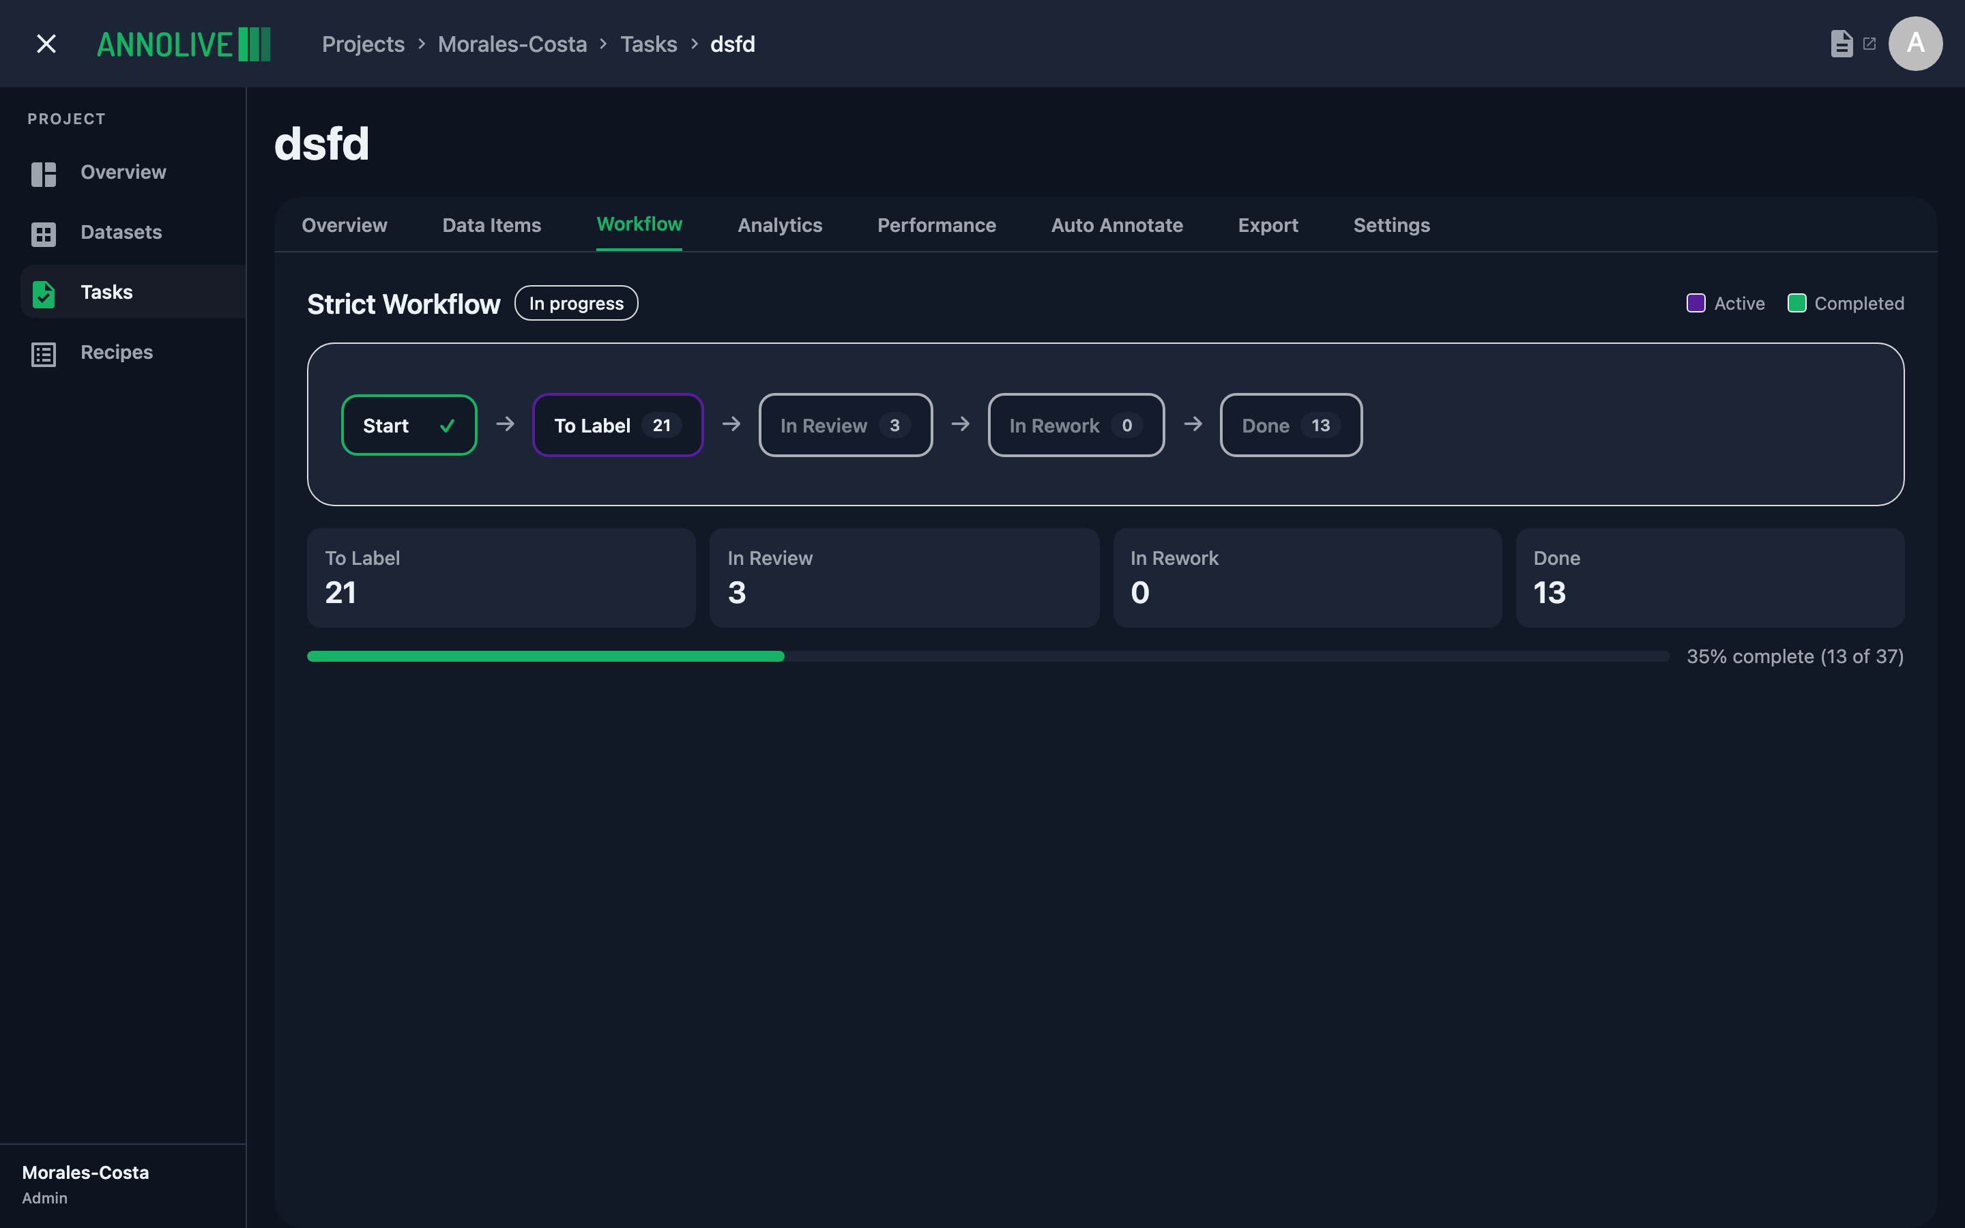Click the arrow between Start and To Label
Screen dimensions: 1965x1228
point(505,424)
